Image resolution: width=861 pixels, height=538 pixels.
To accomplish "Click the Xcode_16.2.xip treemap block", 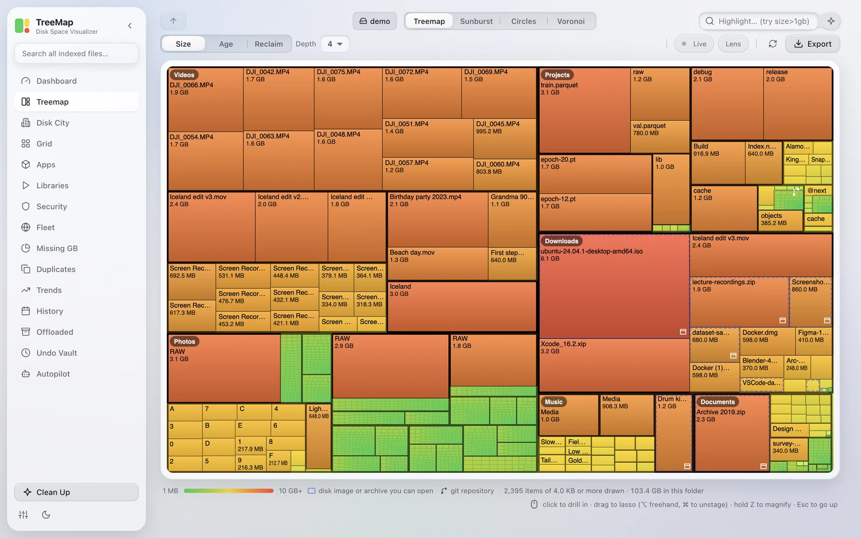I will (x=614, y=365).
